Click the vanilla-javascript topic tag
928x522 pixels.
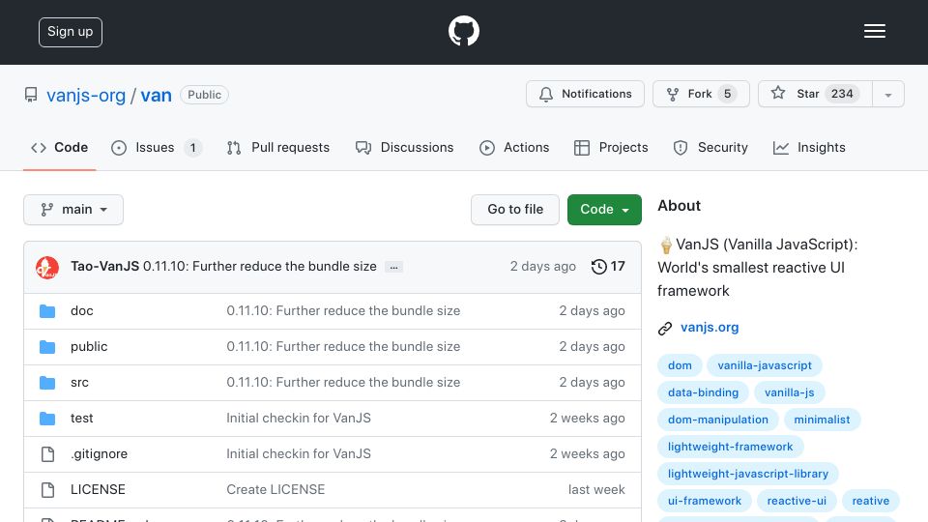[765, 365]
